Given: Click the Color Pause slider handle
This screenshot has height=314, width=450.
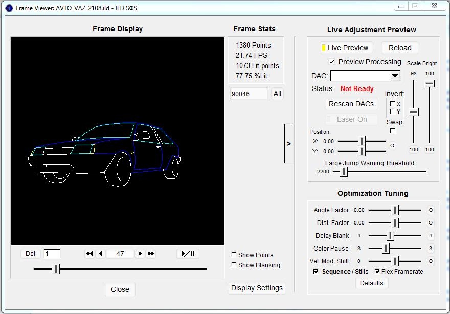Looking at the screenshot, I should (386, 248).
